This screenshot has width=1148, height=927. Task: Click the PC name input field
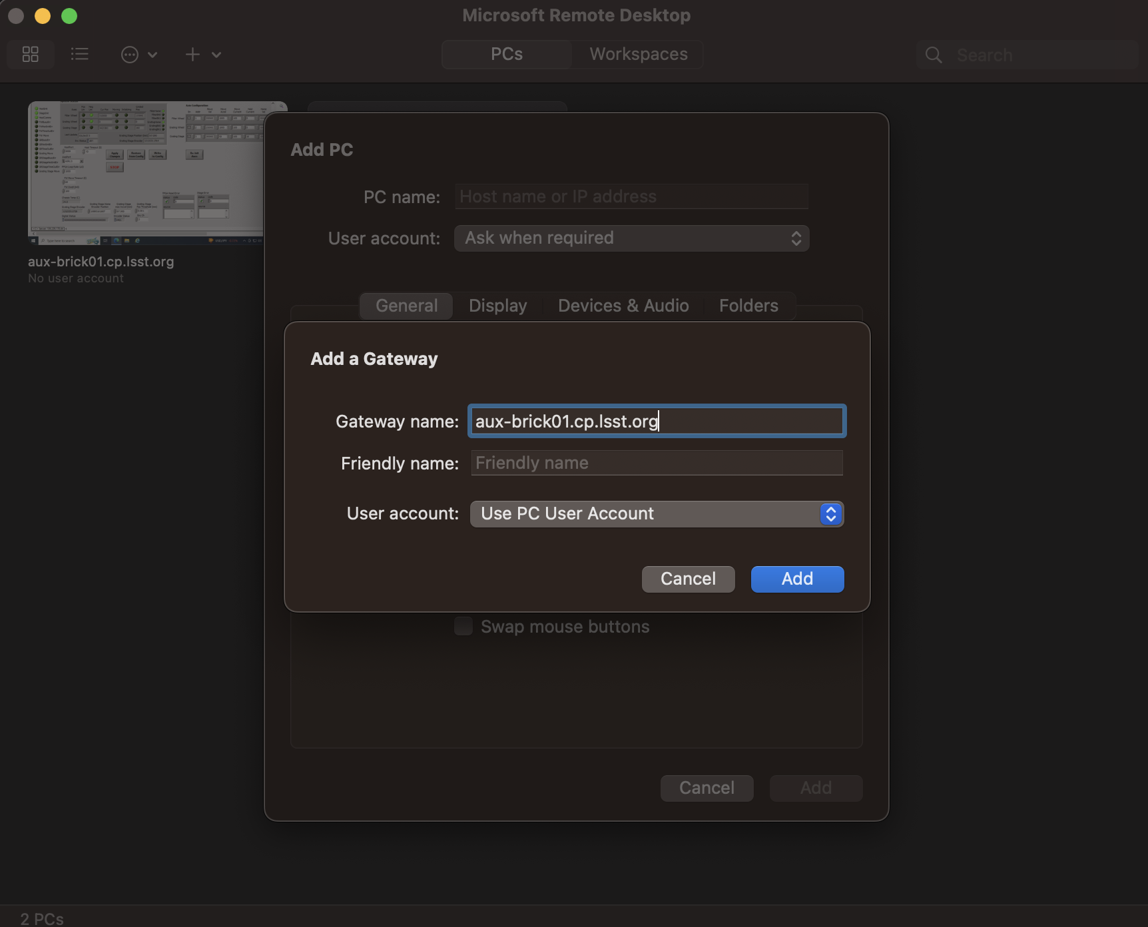(x=631, y=196)
